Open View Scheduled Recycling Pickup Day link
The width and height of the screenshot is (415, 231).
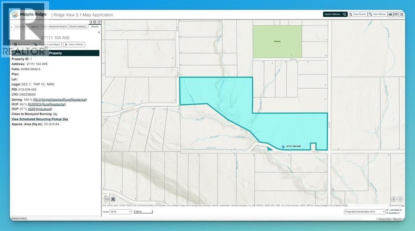tap(40, 119)
